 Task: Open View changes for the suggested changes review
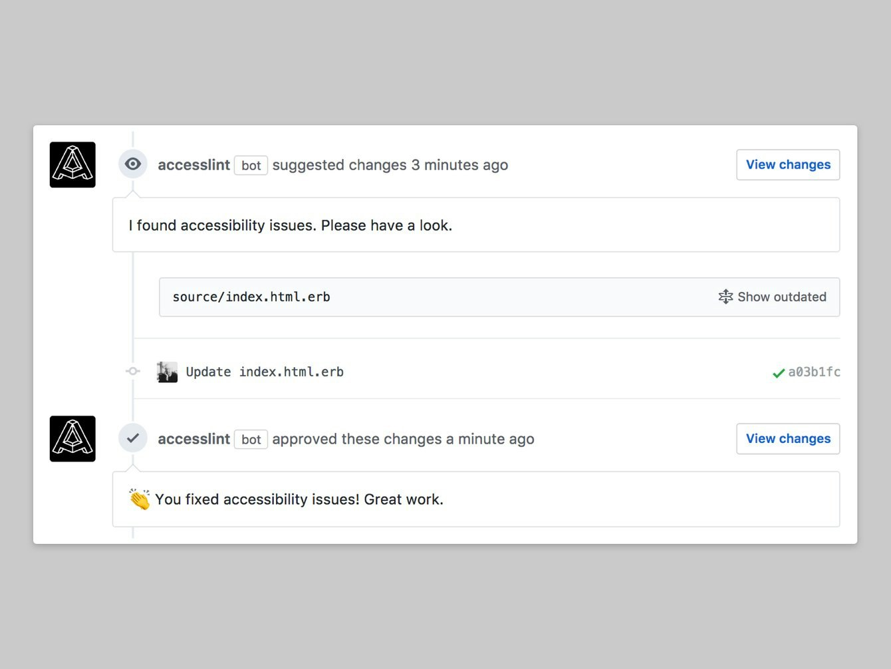point(787,164)
